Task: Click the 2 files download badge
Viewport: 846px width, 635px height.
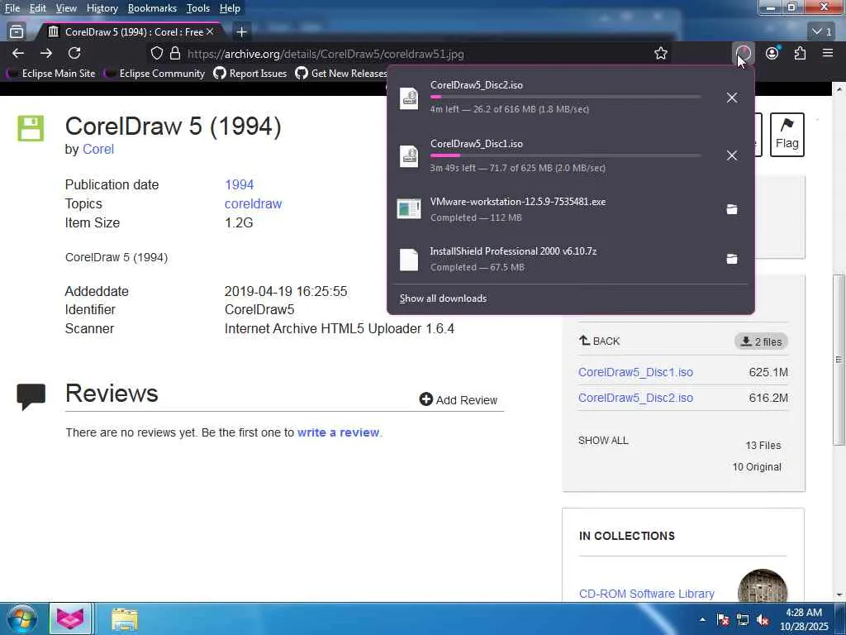Action: (761, 341)
